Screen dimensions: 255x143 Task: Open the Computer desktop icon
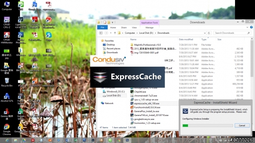point(7,6)
